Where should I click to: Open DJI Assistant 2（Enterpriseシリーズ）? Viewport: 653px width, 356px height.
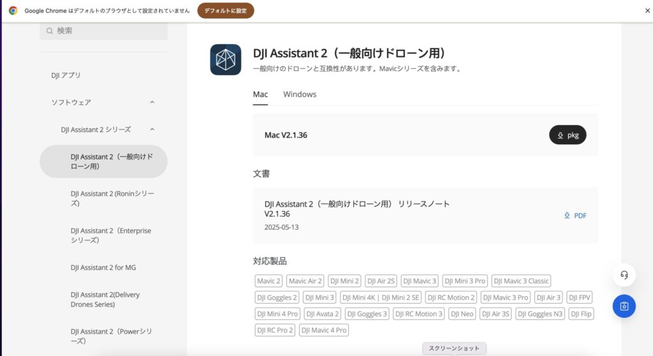[x=111, y=235]
